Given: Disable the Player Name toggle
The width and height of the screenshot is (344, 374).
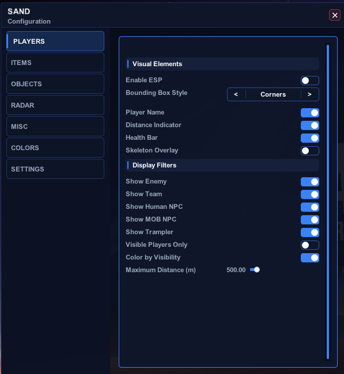Looking at the screenshot, I should coord(309,113).
